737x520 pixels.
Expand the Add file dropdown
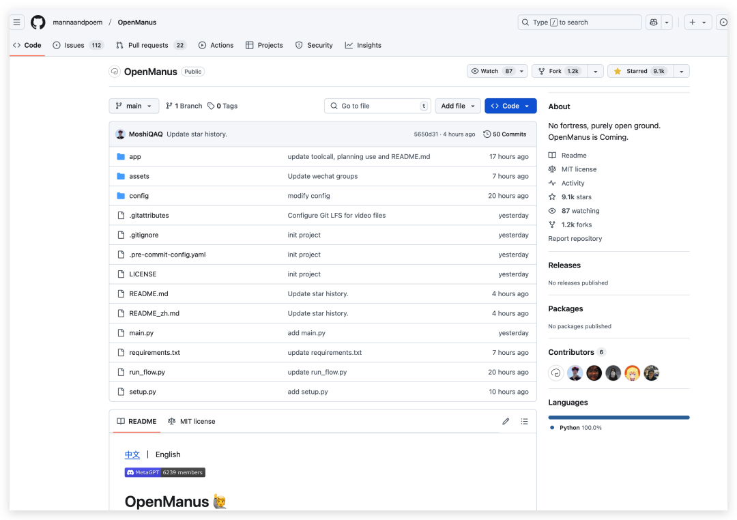point(457,106)
